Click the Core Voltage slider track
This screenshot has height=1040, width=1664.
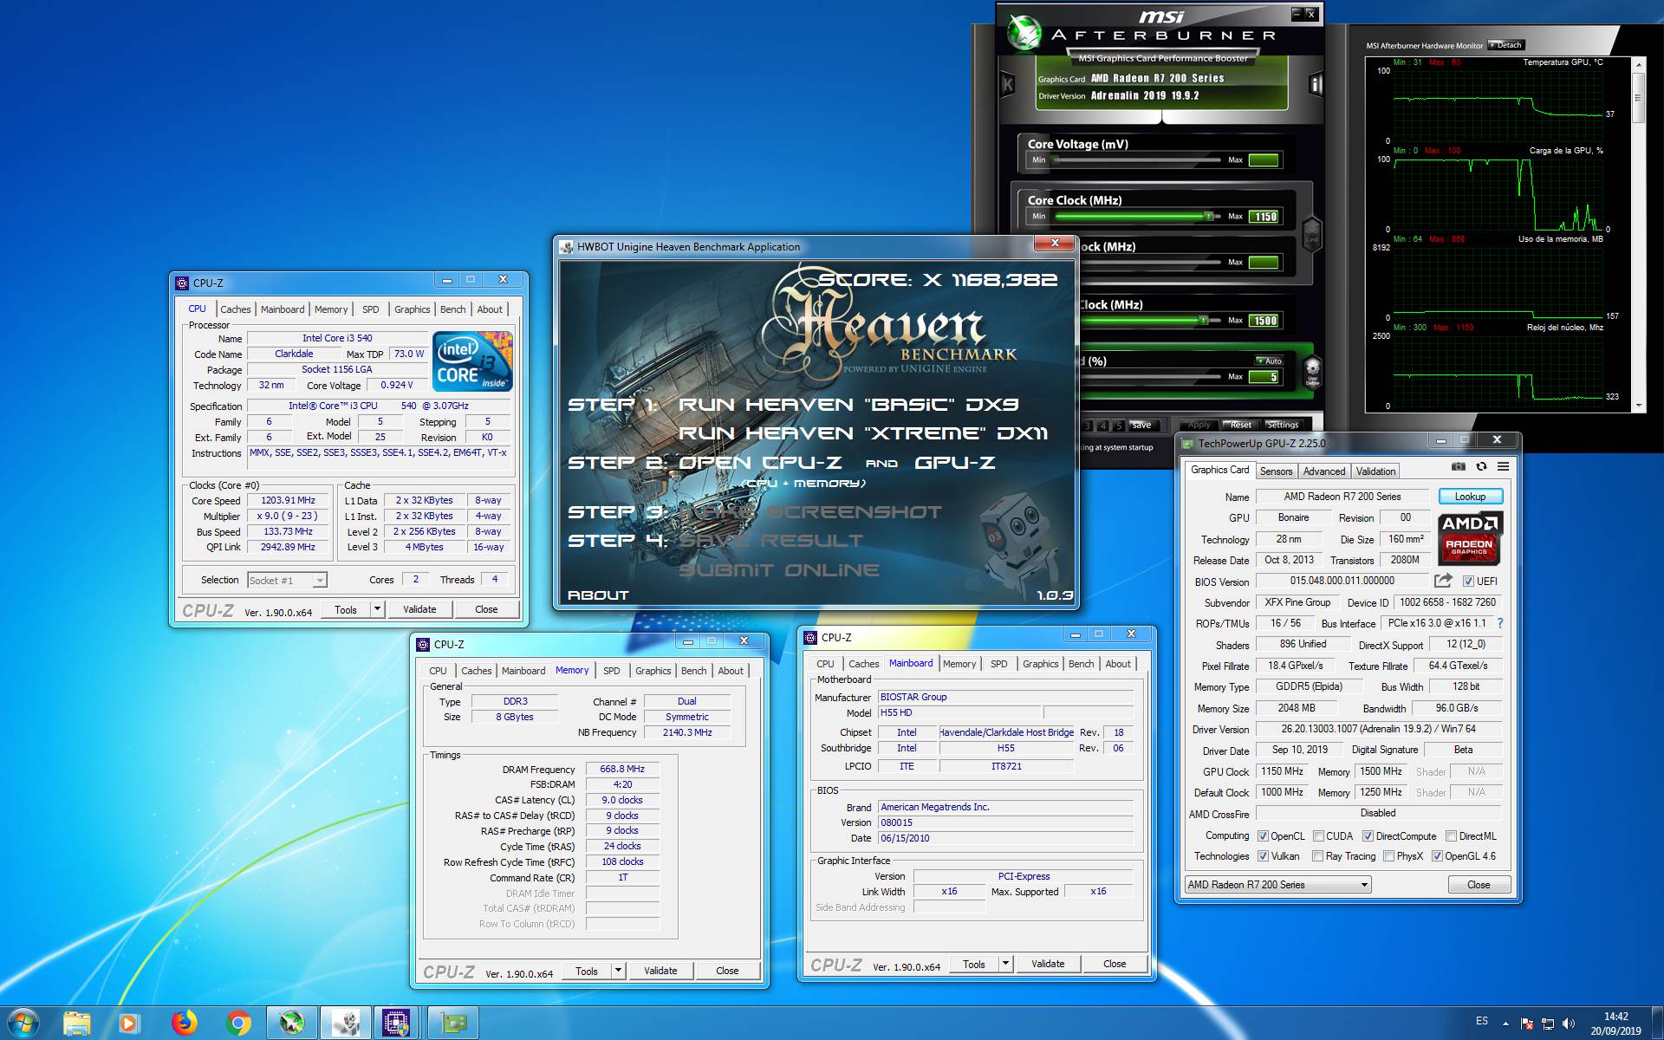click(x=1137, y=160)
